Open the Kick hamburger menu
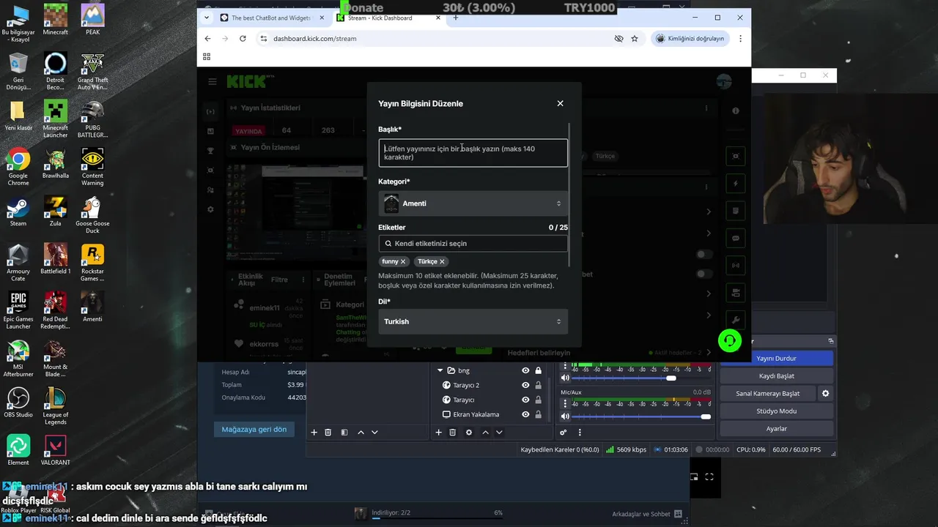Viewport: 938px width, 527px height. pyautogui.click(x=213, y=82)
